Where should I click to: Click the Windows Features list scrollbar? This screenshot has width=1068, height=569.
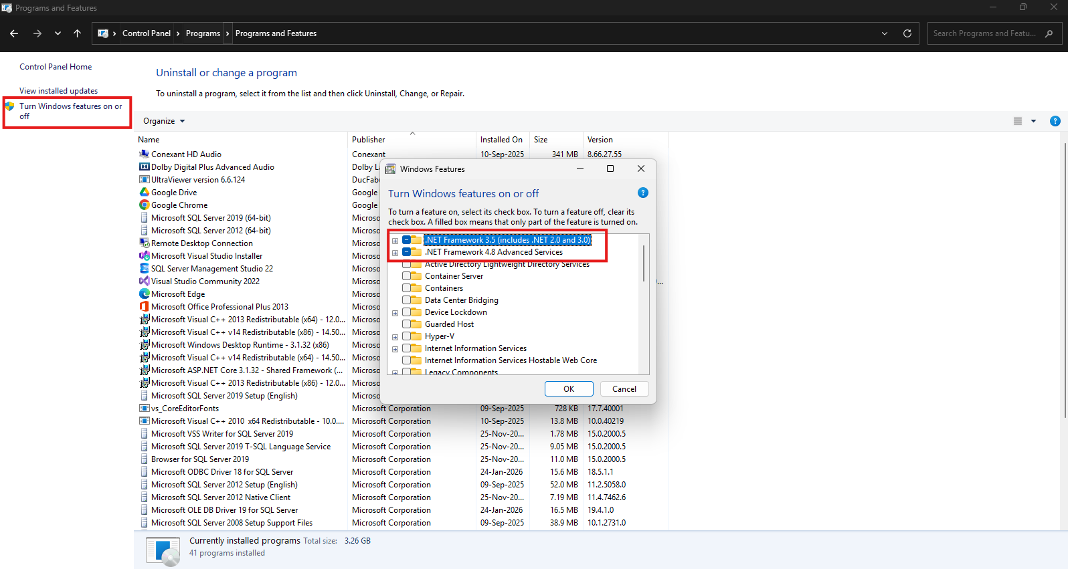click(x=644, y=263)
